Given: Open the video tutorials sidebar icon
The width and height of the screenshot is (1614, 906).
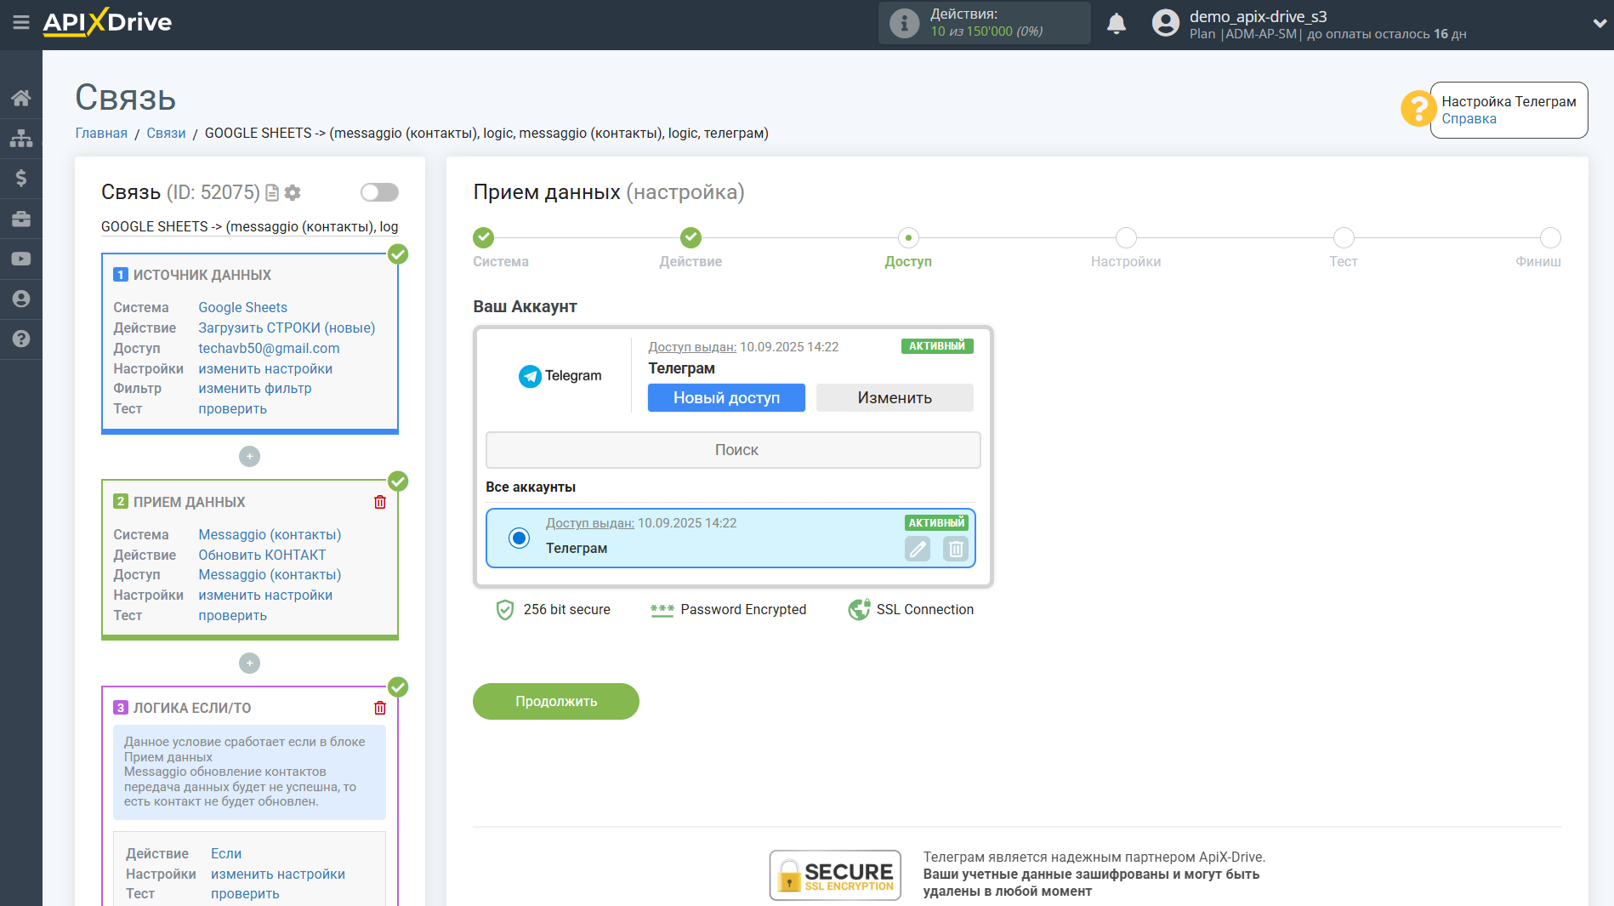Looking at the screenshot, I should [x=21, y=259].
